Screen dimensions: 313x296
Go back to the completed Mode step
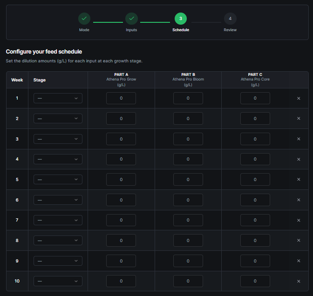point(84,19)
